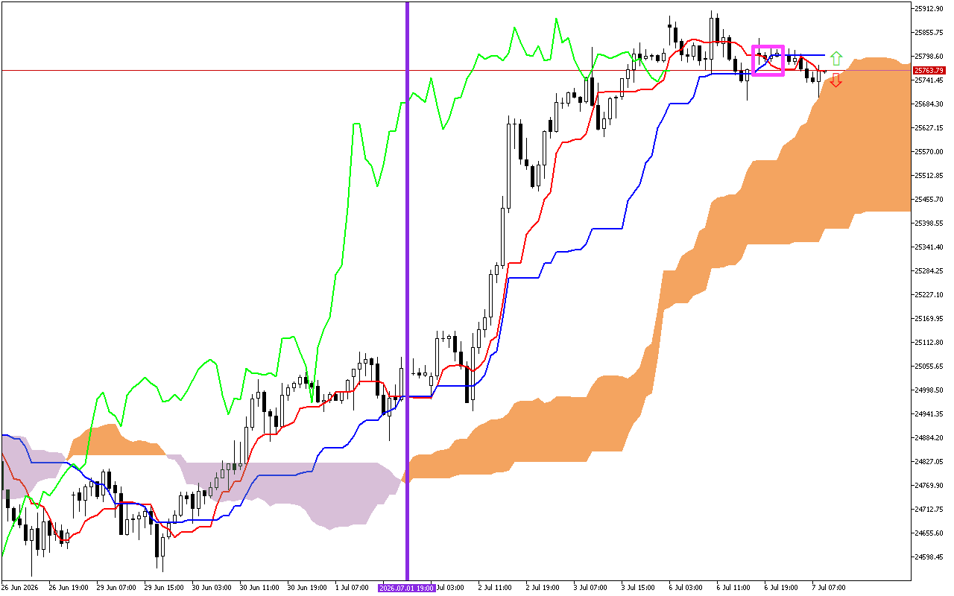The image size is (954, 596).
Task: Click time axis label 29 Jun 07:00
Action: point(115,588)
